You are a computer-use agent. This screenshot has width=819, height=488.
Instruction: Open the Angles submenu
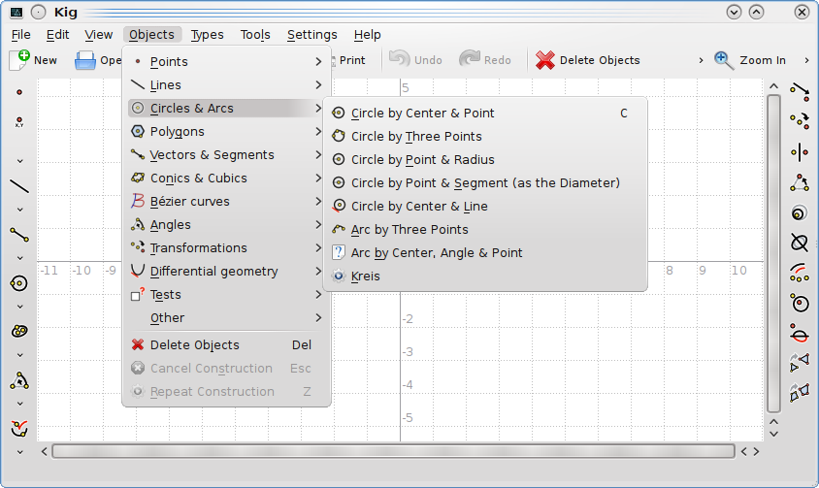pos(226,225)
